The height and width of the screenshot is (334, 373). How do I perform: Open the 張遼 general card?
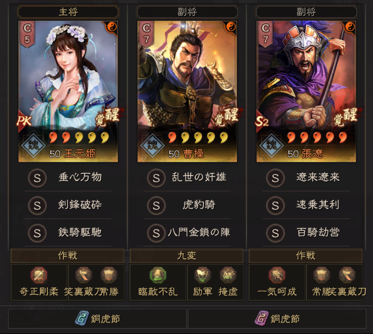(x=306, y=91)
